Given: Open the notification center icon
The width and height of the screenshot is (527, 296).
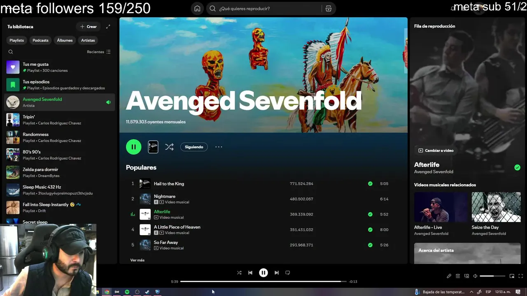Looking at the screenshot, I should (x=518, y=292).
